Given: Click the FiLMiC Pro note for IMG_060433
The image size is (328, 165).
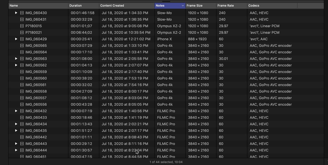Looking at the screenshot, I should coord(166,118).
